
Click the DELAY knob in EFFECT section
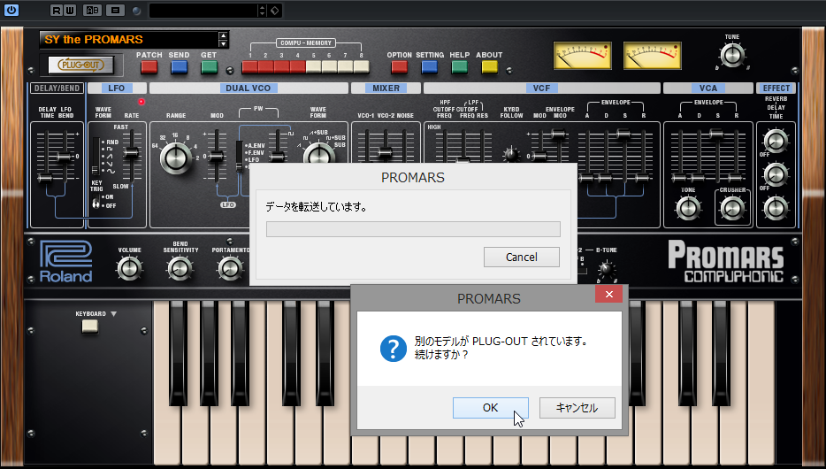(776, 174)
